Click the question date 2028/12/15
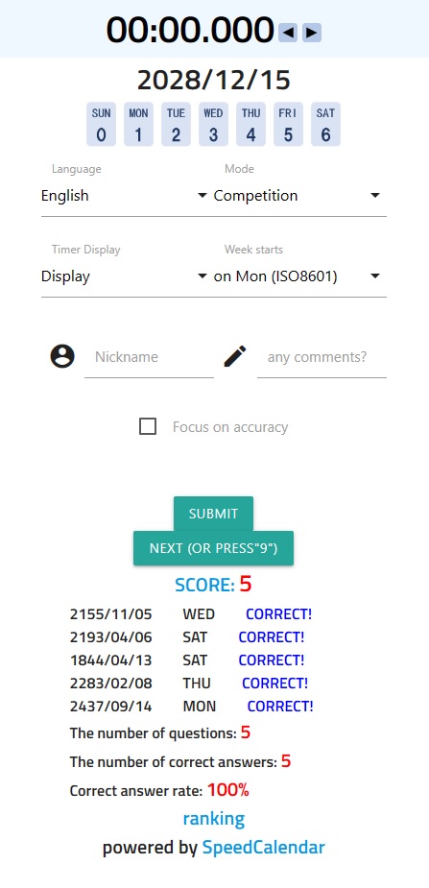Viewport: 429px width, 888px height. coord(213,80)
